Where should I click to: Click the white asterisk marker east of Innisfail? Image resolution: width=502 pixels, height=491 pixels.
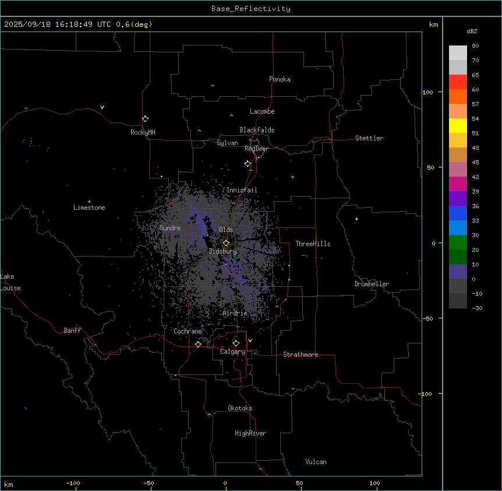(x=293, y=177)
